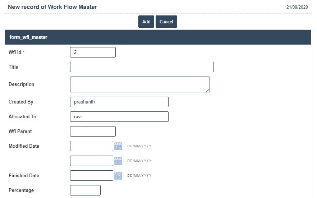Click the Created By field showing prashanth
The image size is (317, 198).
[119, 102]
